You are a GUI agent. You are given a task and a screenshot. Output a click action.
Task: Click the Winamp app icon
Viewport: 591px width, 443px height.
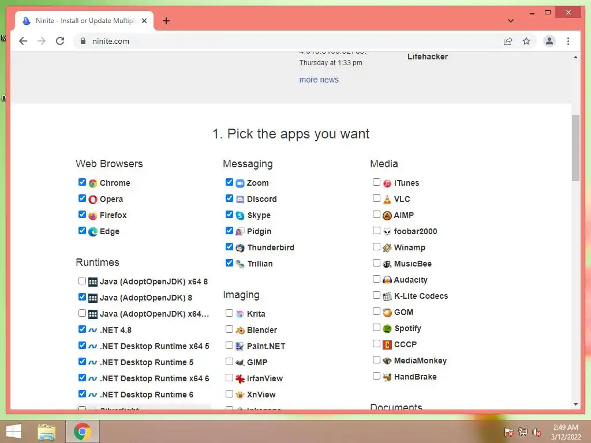[x=387, y=248]
